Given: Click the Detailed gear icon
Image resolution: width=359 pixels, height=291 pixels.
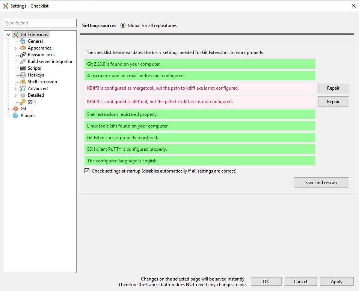Looking at the screenshot, I should [23, 95].
